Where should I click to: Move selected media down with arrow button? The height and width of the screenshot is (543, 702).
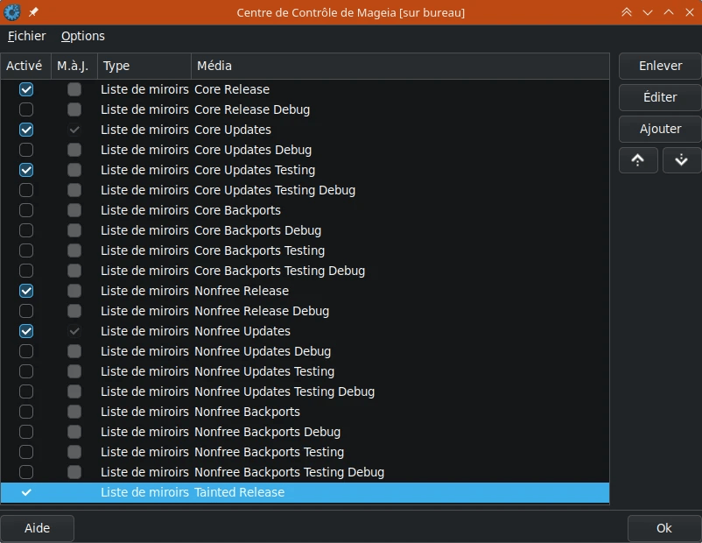681,160
